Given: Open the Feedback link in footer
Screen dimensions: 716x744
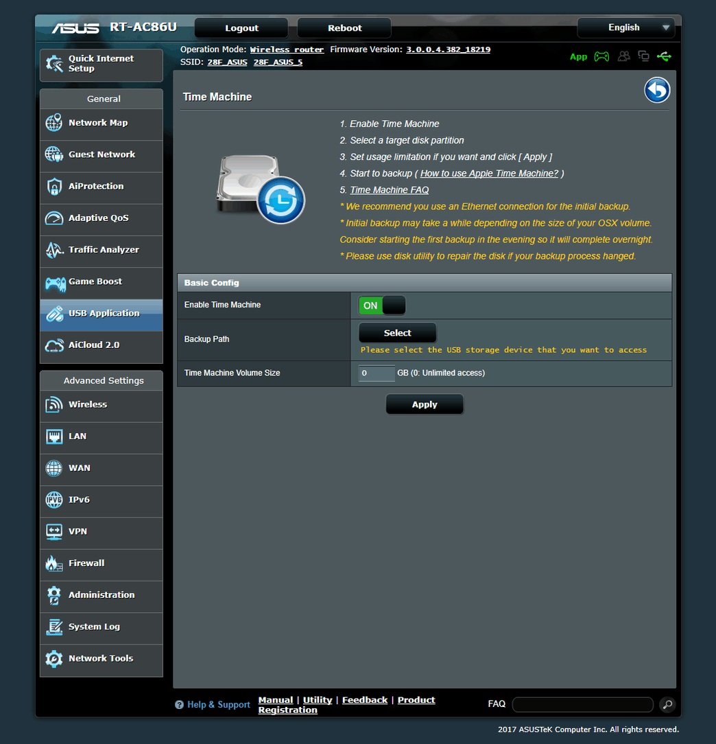Looking at the screenshot, I should 365,700.
